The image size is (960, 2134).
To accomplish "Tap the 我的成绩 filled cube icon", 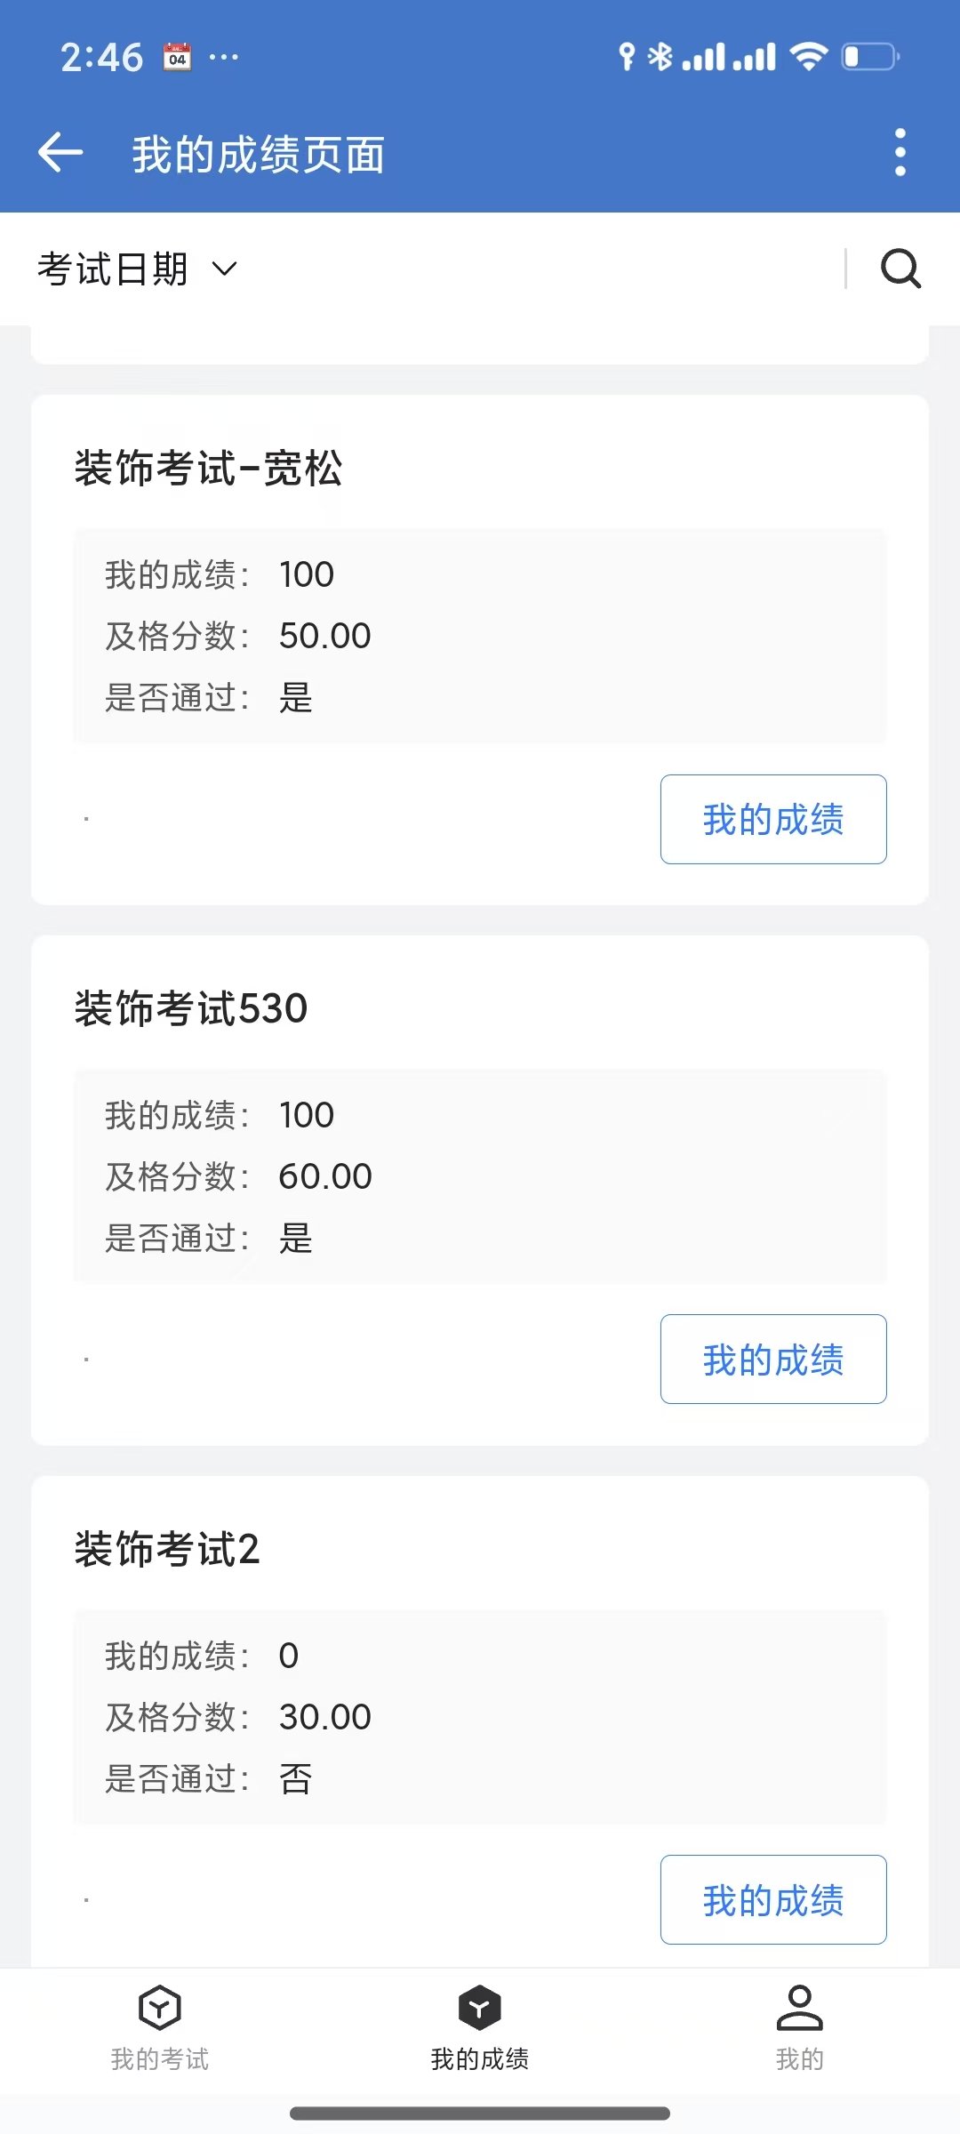I will point(480,2008).
